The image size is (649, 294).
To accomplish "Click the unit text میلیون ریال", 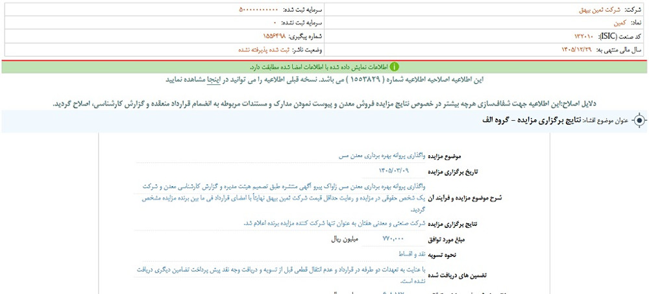I will (345, 239).
